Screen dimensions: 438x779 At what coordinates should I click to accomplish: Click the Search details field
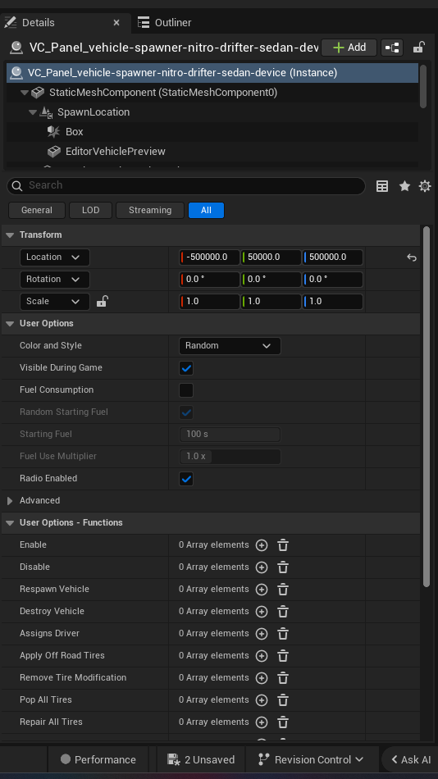186,186
